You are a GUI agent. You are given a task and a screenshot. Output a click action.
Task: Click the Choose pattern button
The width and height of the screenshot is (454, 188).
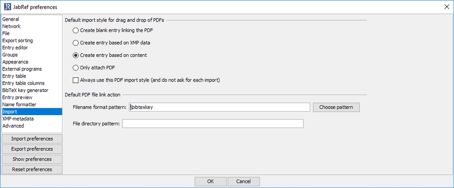click(x=336, y=107)
